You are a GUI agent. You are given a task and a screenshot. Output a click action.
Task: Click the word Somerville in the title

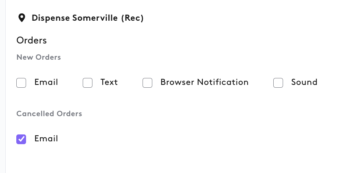95,18
